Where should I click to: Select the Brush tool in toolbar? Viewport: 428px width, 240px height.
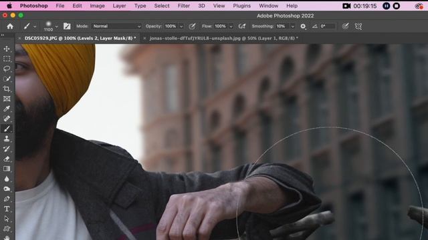pos(7,129)
